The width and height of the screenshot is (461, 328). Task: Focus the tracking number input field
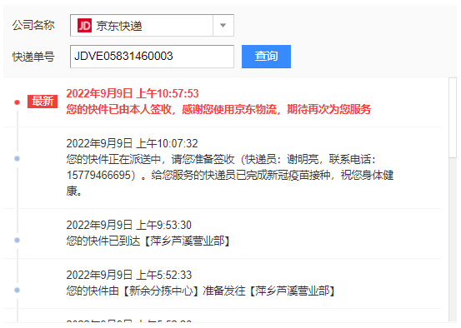tap(152, 57)
